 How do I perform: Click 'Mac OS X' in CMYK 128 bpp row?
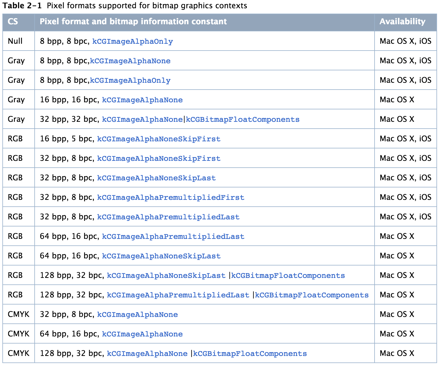397,353
